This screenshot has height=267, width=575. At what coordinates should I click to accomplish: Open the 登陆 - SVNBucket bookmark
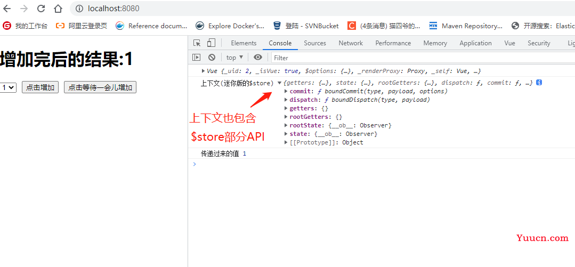(x=306, y=26)
